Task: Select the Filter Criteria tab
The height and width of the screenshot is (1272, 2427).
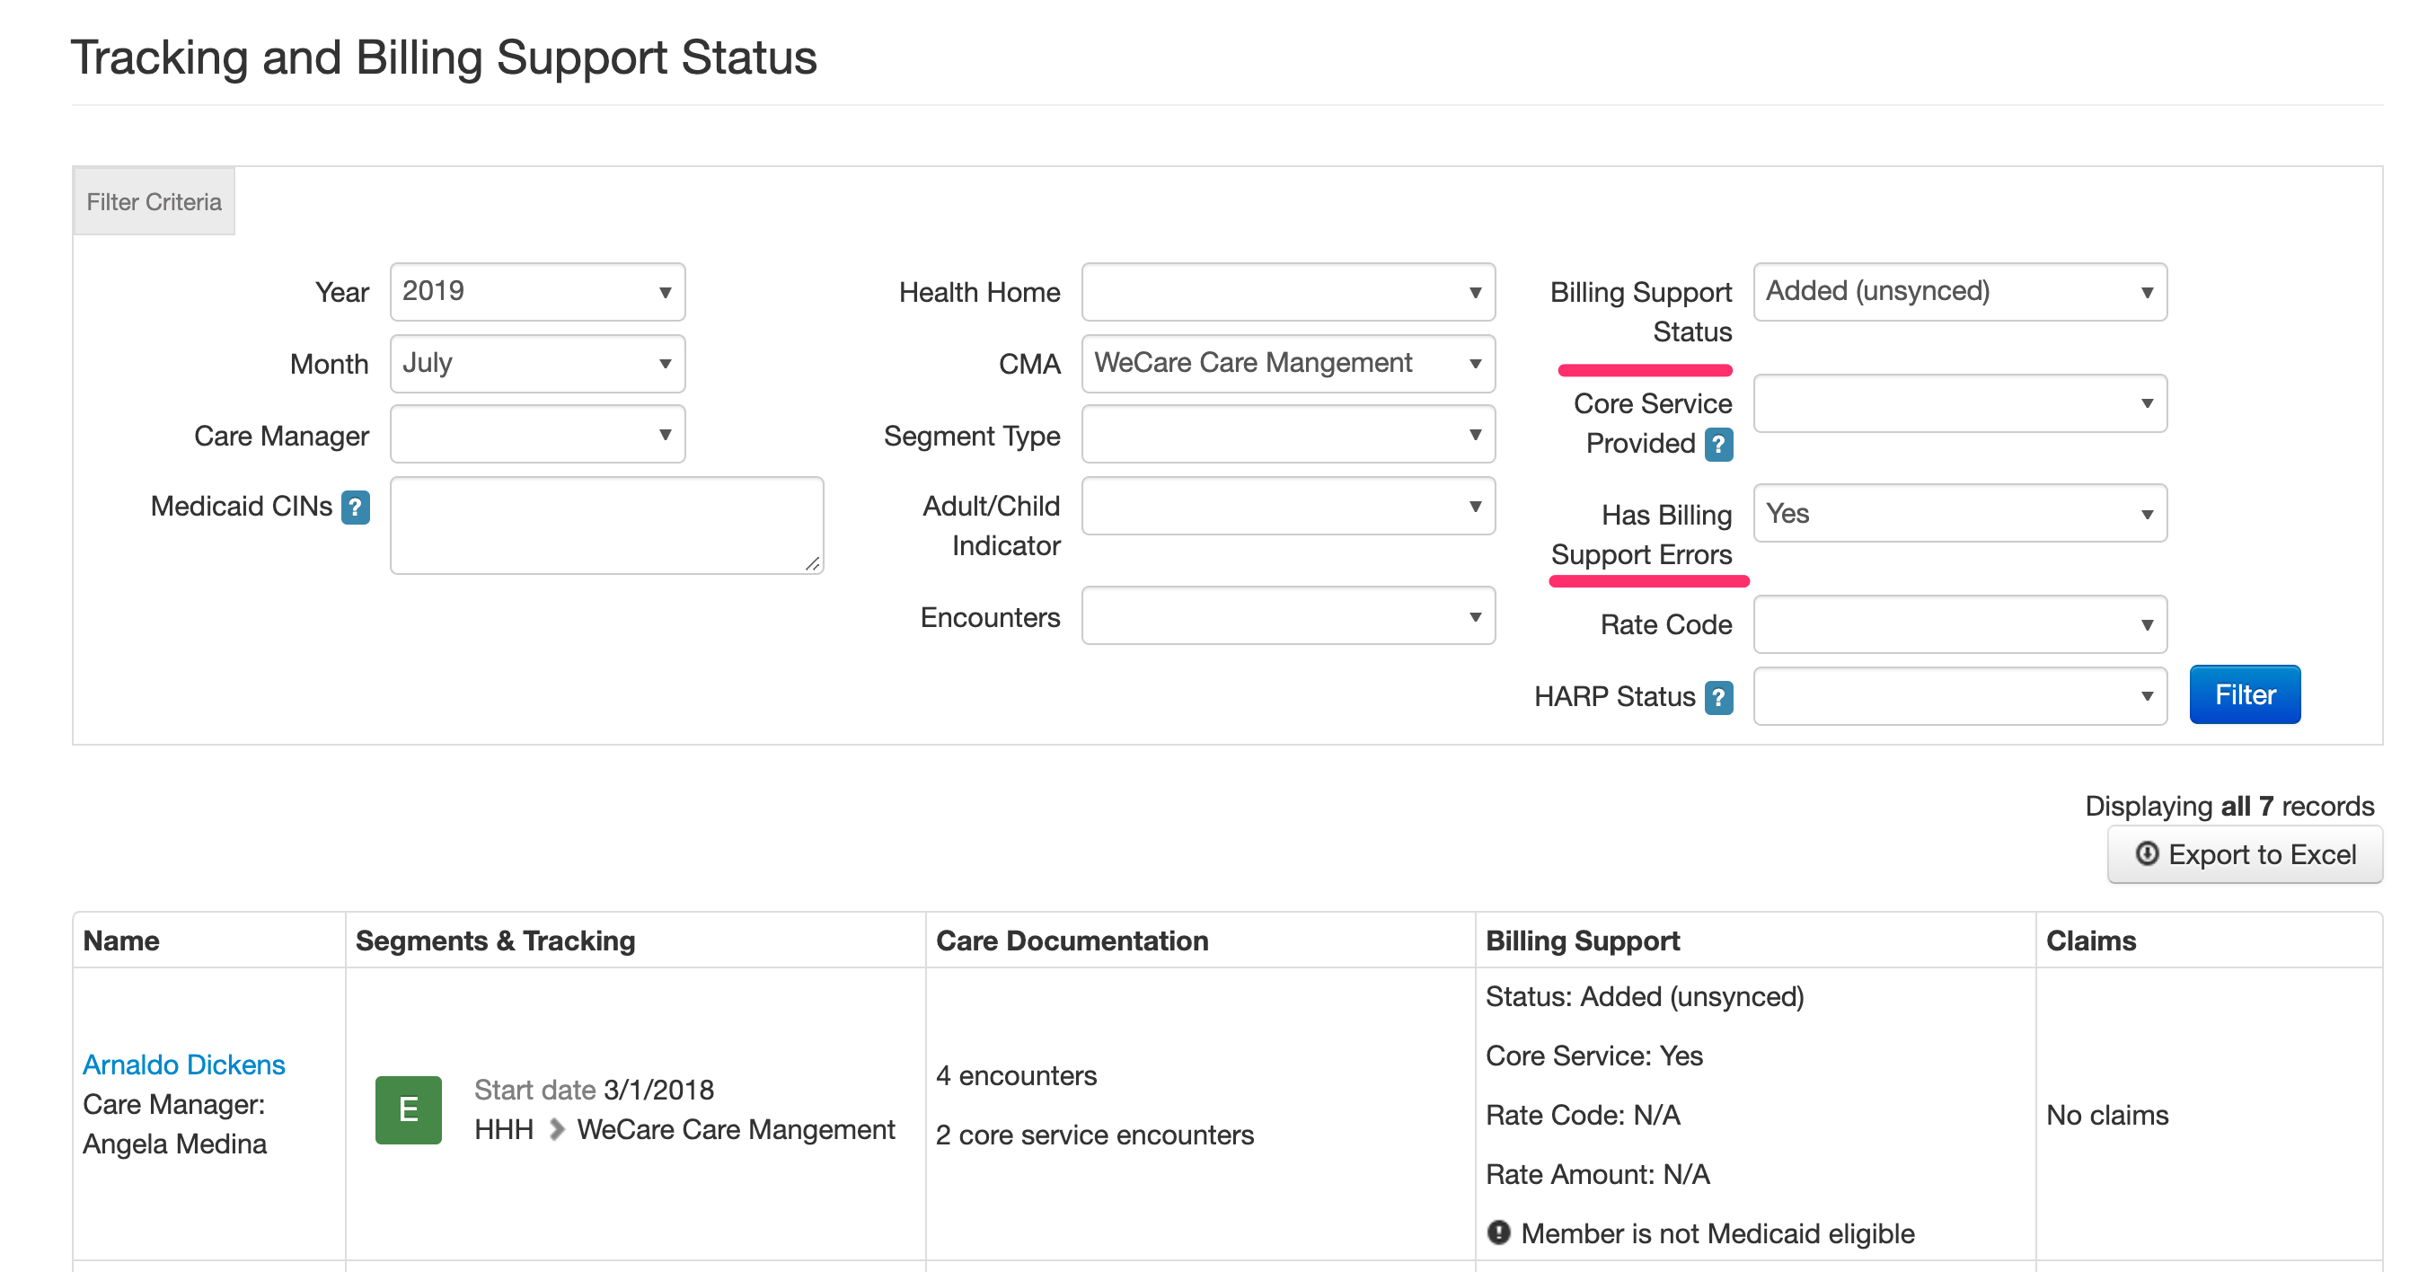Action: tap(154, 200)
